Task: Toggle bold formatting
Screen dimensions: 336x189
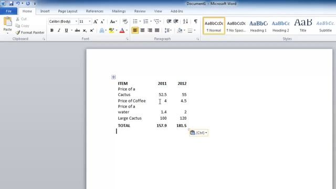Action: [52, 30]
